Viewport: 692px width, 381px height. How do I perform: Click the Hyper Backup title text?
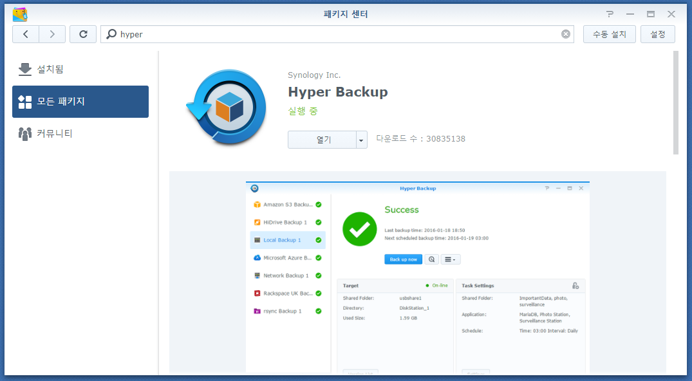(x=338, y=92)
